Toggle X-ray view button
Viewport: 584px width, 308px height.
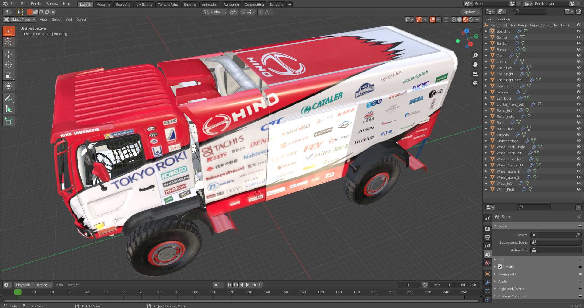[446, 19]
